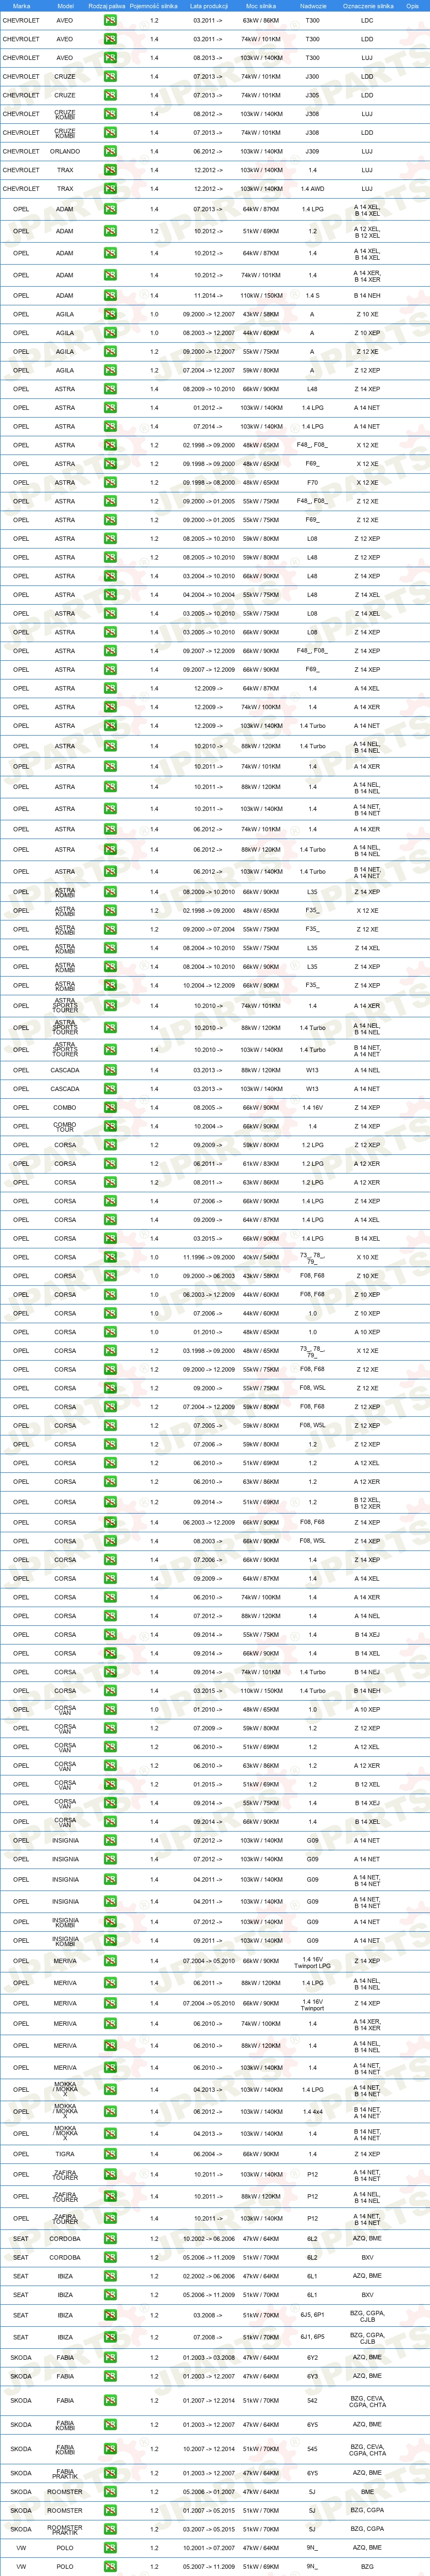This screenshot has width=430, height=2576.
Task: Click the '110kW / 150KM' power cell for Adam
Action: pyautogui.click(x=261, y=296)
